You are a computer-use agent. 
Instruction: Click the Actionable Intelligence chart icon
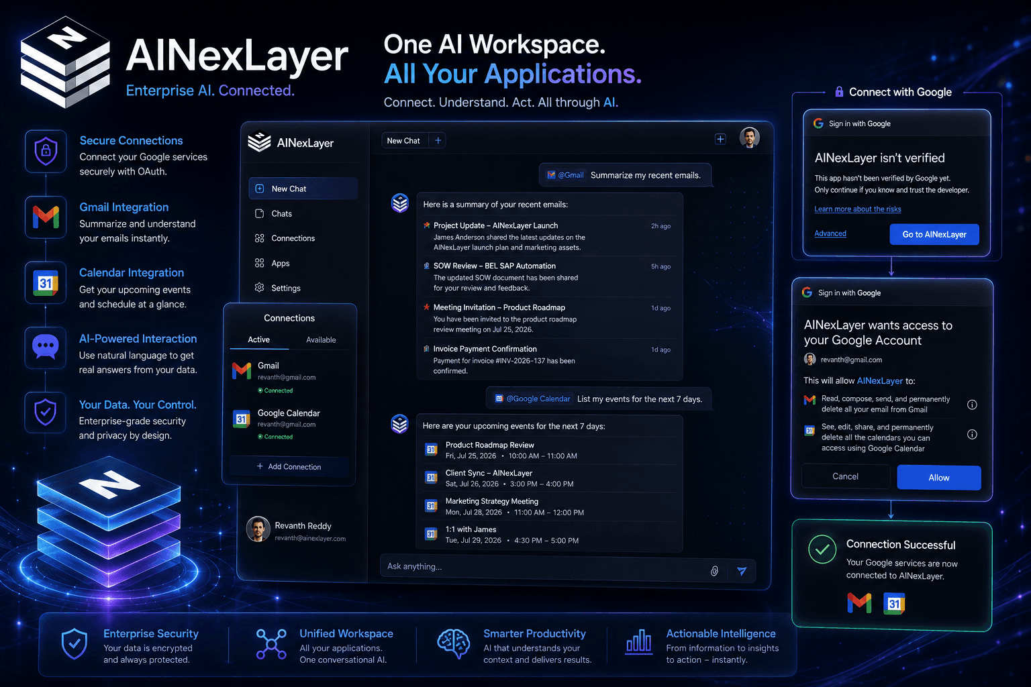[639, 641]
